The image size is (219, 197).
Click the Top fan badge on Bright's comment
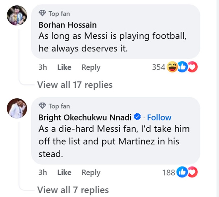54,106
